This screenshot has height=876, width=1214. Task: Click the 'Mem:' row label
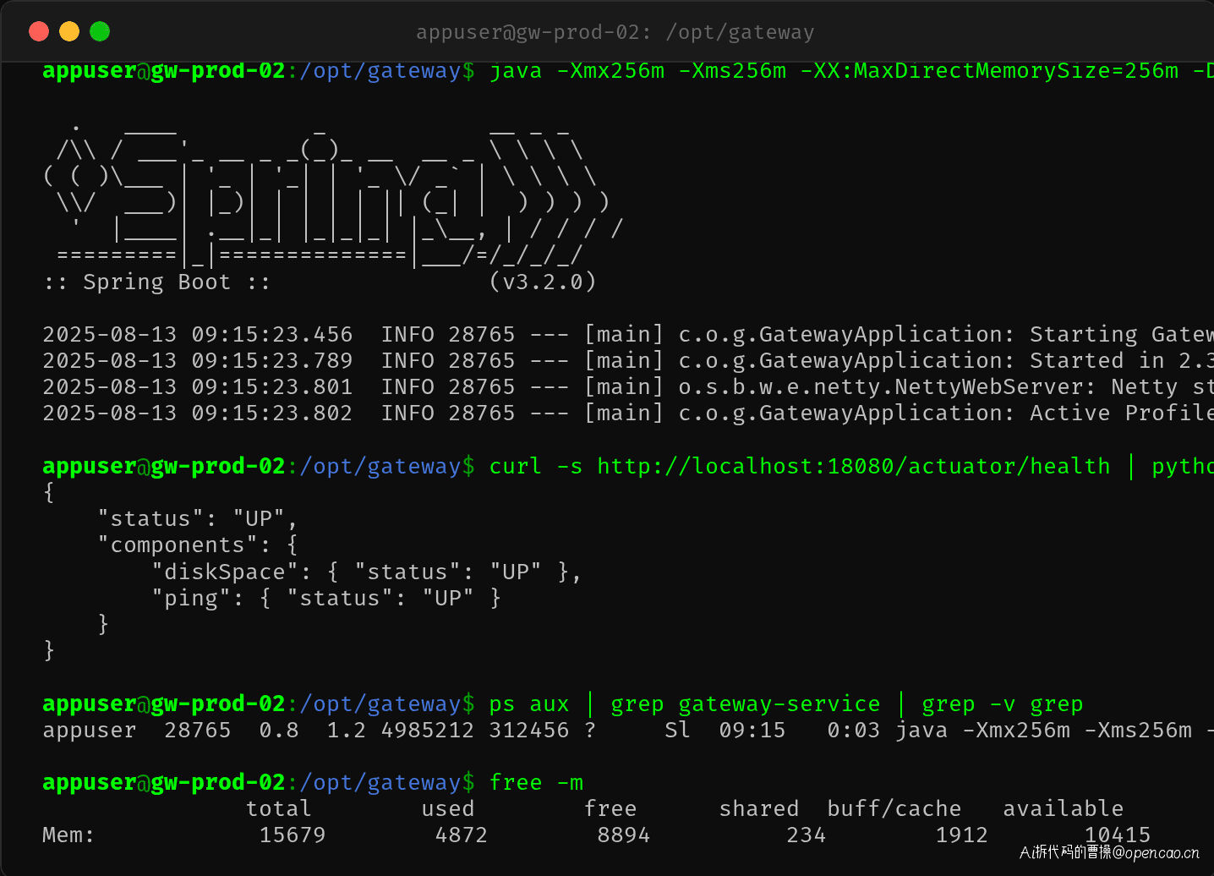click(69, 835)
